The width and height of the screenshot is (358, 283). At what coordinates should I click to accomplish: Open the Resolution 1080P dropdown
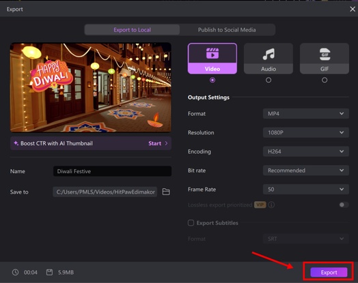pyautogui.click(x=306, y=132)
